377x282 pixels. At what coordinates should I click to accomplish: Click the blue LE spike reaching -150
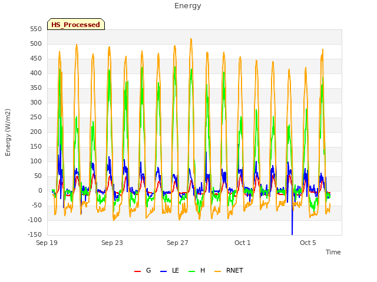(292, 223)
